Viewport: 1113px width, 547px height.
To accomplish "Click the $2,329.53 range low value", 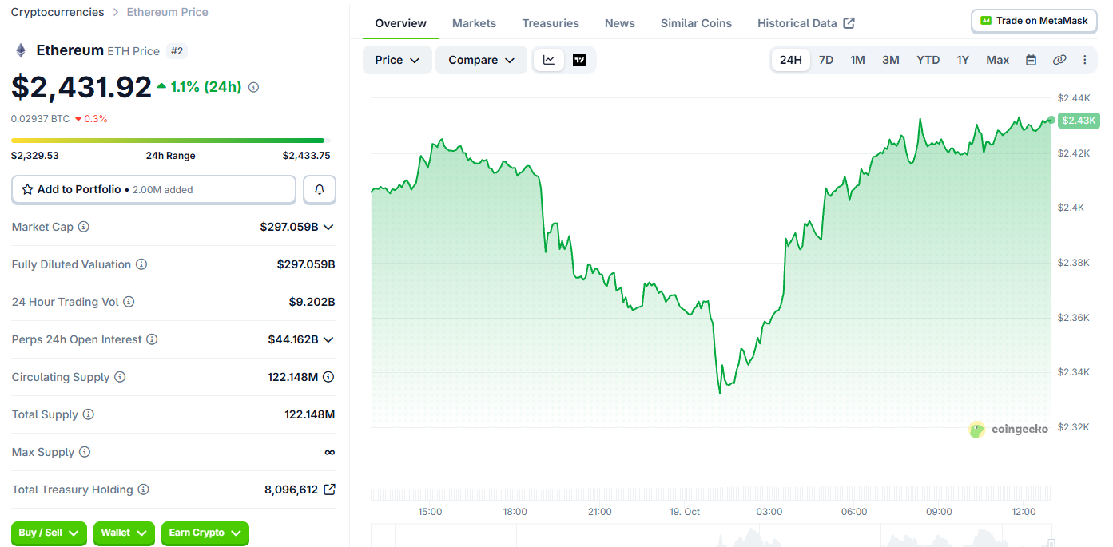I will pyautogui.click(x=35, y=156).
